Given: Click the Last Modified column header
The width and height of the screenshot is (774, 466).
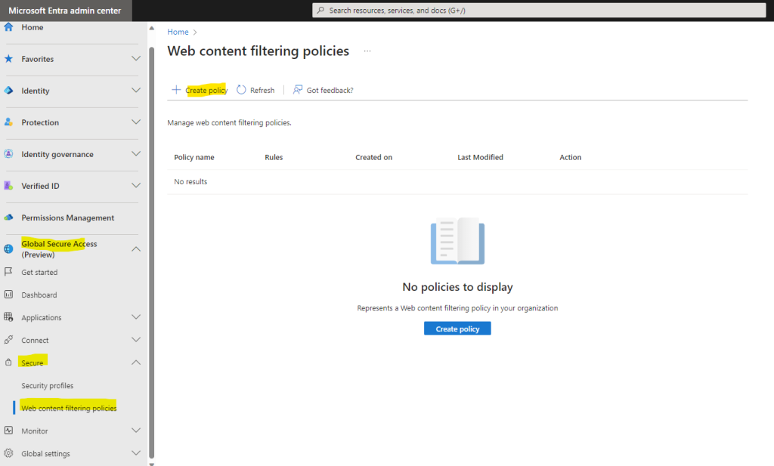Looking at the screenshot, I should [x=480, y=157].
